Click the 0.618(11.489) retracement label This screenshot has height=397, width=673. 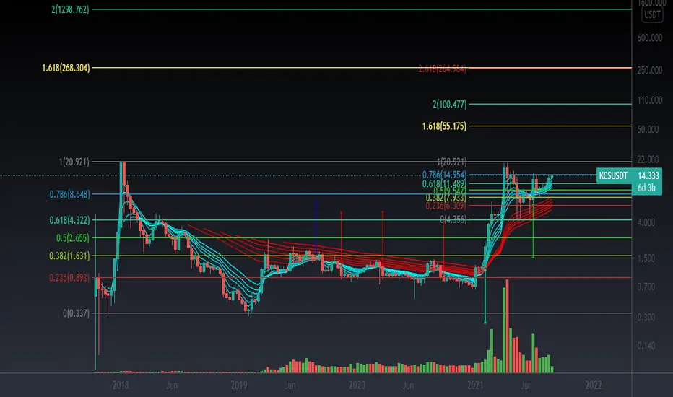point(444,183)
